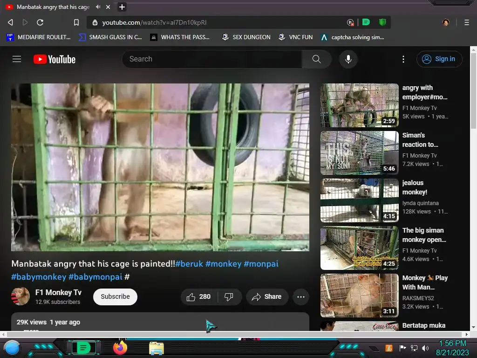Reload the page with the refresh icon
Viewport: 477px width, 358px height.
pyautogui.click(x=40, y=22)
